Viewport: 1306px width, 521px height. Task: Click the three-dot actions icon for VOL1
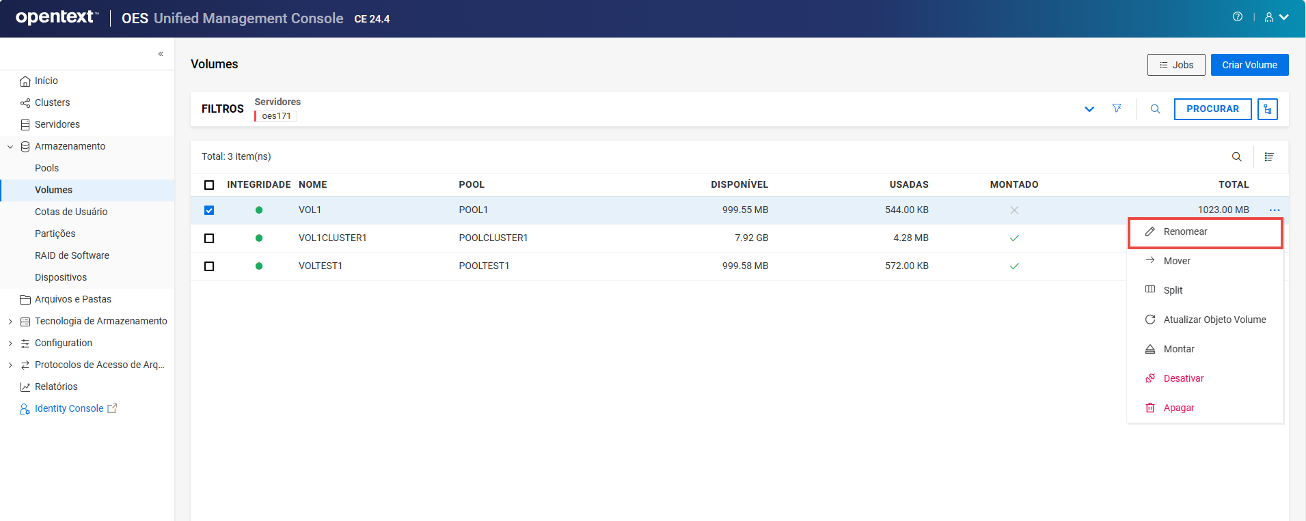(1274, 210)
